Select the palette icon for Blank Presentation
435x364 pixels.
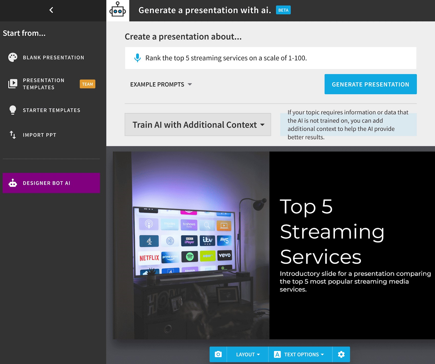(x=12, y=57)
